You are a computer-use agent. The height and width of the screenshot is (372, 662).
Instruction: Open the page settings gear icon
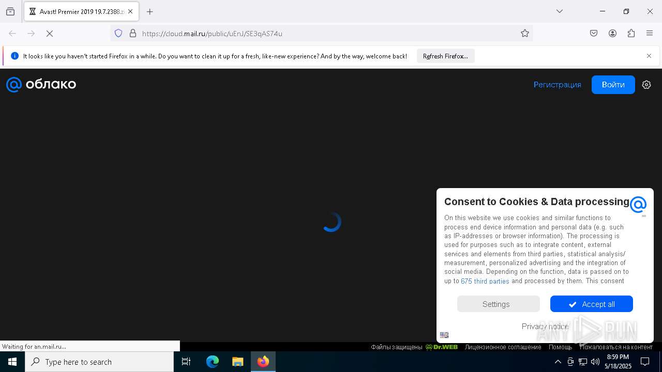(x=646, y=85)
